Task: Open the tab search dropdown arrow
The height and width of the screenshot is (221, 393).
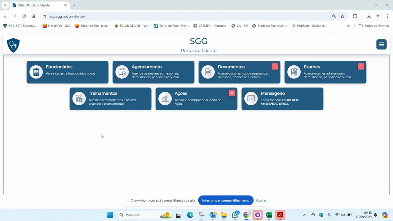Action: pyautogui.click(x=5, y=5)
